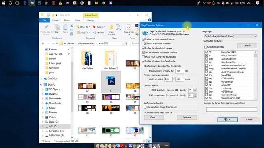
Task: Go up one folder level in Explorer
Action: pos(57,44)
